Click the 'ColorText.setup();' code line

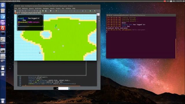coord(35,79)
